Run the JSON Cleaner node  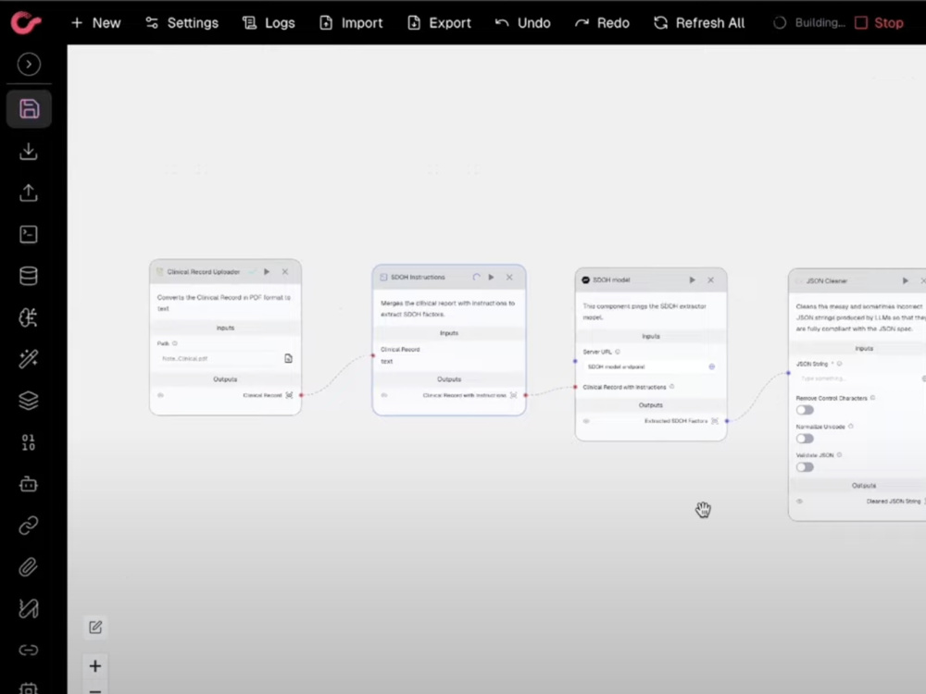pyautogui.click(x=906, y=281)
